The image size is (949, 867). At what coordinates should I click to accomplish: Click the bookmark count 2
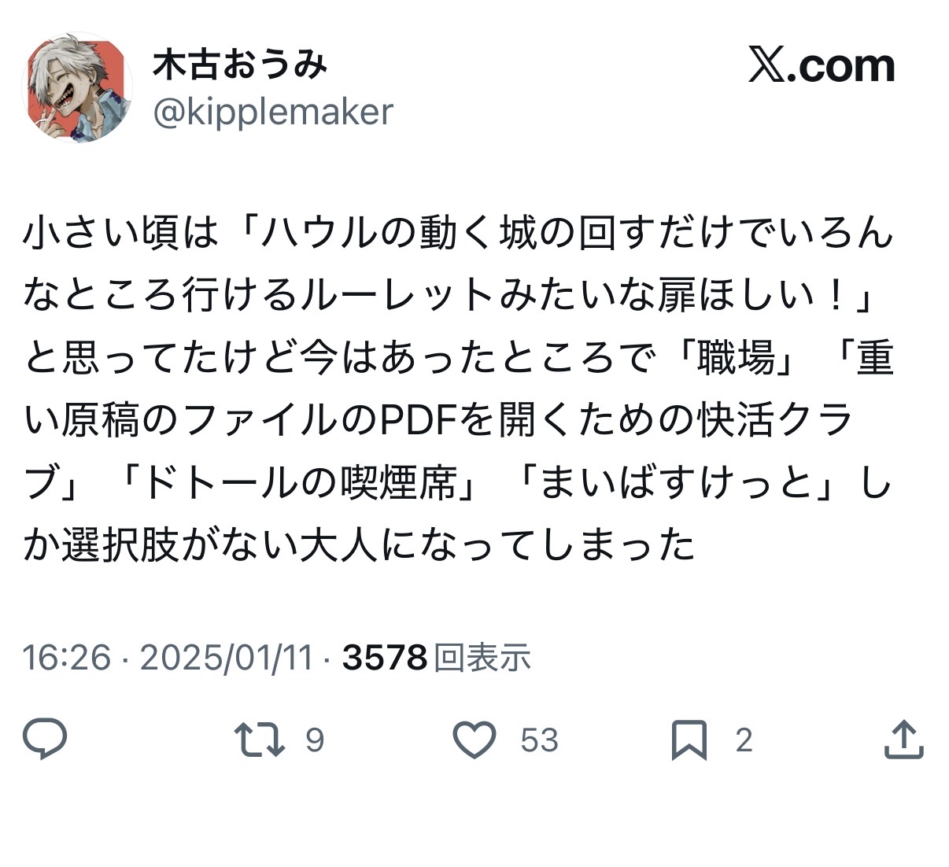pyautogui.click(x=744, y=740)
